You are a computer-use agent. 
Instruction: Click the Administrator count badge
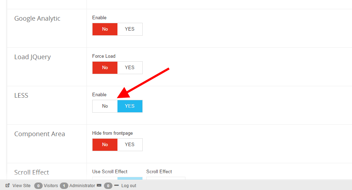coord(64,186)
